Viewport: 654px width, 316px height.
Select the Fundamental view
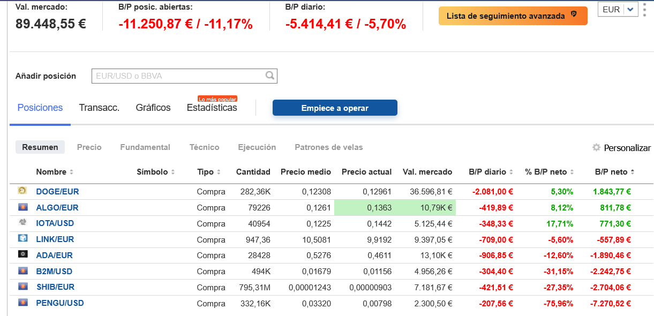[145, 147]
